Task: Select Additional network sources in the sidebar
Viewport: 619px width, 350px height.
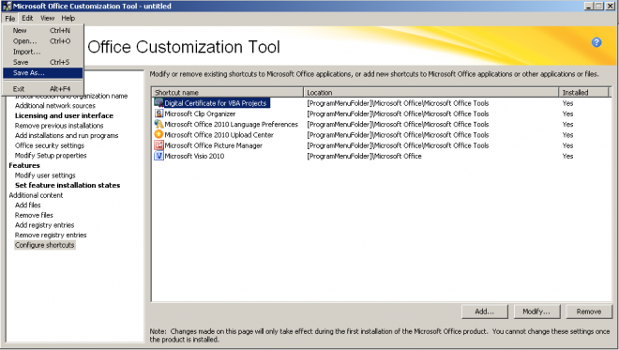Action: (55, 105)
